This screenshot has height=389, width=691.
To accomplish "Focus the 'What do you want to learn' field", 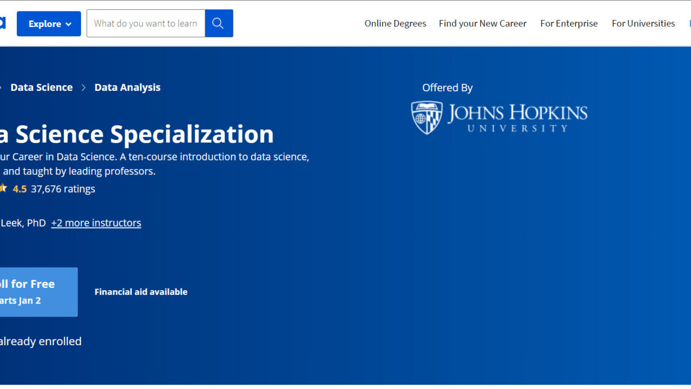I will click(x=146, y=23).
